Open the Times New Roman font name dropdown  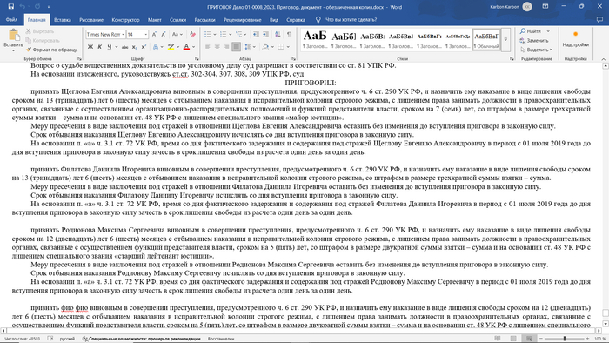123,35
